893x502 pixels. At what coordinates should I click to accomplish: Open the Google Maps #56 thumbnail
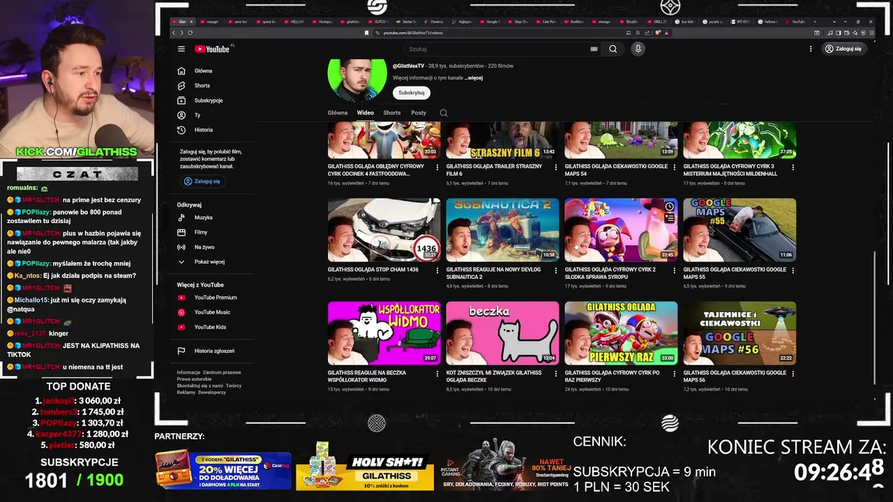[740, 333]
